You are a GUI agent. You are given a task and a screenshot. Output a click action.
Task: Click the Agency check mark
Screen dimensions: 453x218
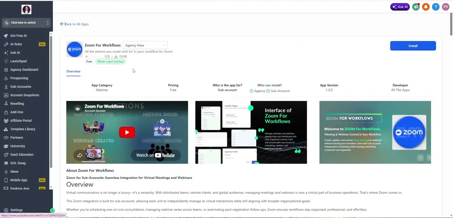(252, 91)
